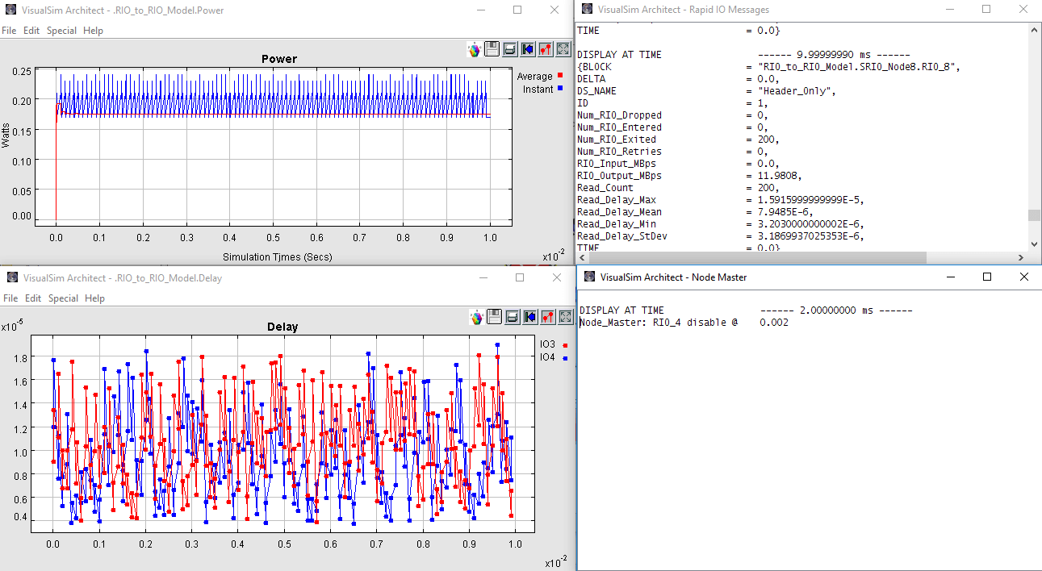Screen dimensions: 1042x571
Task: Open Help menu in Delay window
Action: click(x=94, y=298)
